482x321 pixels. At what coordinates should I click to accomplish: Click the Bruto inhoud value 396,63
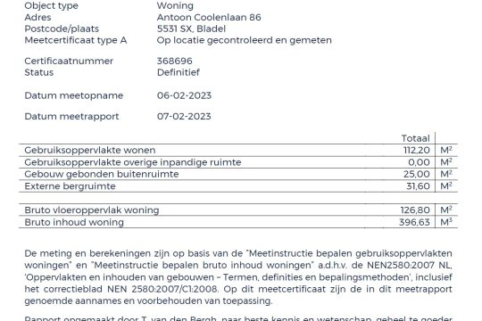[x=414, y=222]
